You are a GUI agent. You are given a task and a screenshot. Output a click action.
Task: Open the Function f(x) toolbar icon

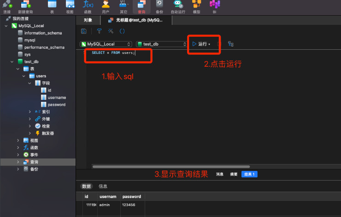click(x=88, y=7)
